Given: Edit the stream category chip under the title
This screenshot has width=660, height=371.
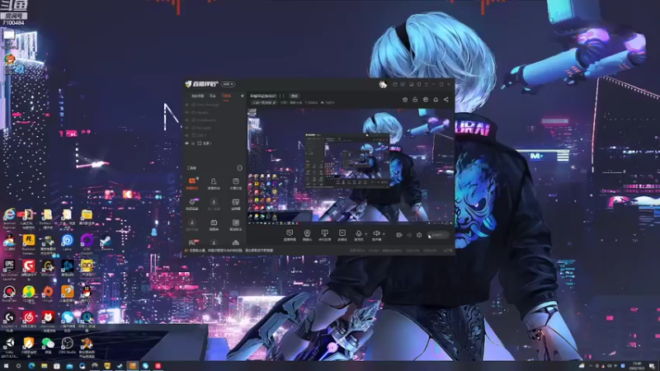Looking at the screenshot, I should point(264,102).
